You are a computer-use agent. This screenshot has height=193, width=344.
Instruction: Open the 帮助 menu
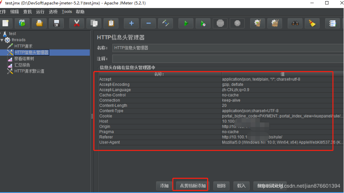80,12
